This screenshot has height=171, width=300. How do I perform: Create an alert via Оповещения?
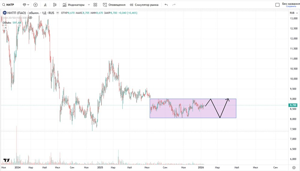point(114,5)
